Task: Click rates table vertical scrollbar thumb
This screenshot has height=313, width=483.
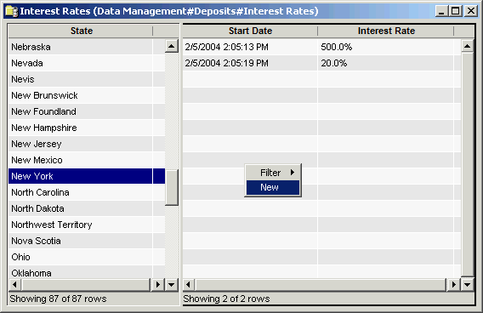Action: [x=468, y=164]
